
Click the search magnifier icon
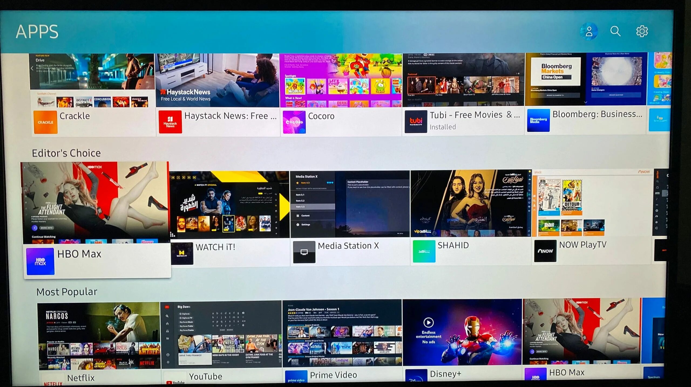click(x=615, y=31)
